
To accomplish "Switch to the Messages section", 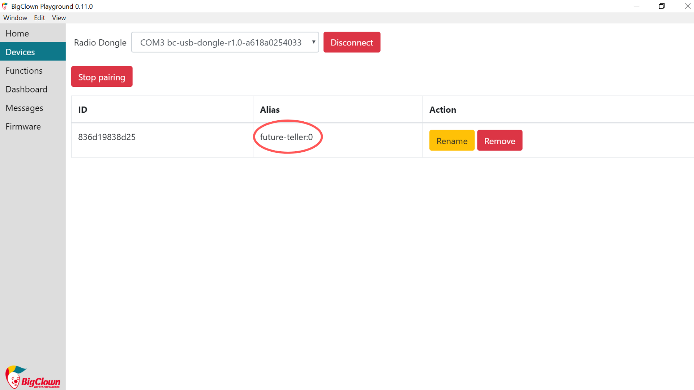I will point(33,108).
